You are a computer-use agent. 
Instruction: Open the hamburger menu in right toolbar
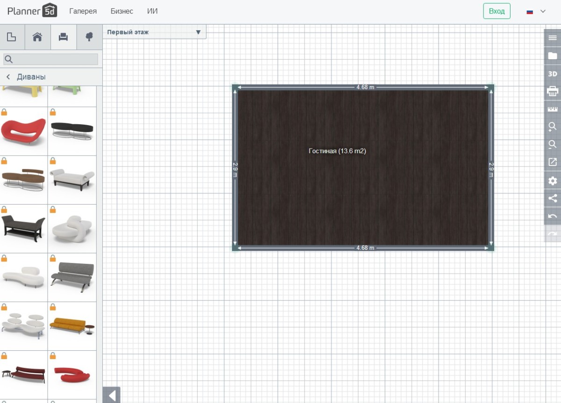pos(553,38)
